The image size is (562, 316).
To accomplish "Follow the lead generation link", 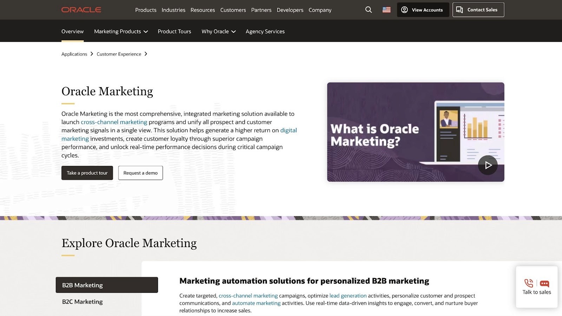I will click(x=348, y=296).
